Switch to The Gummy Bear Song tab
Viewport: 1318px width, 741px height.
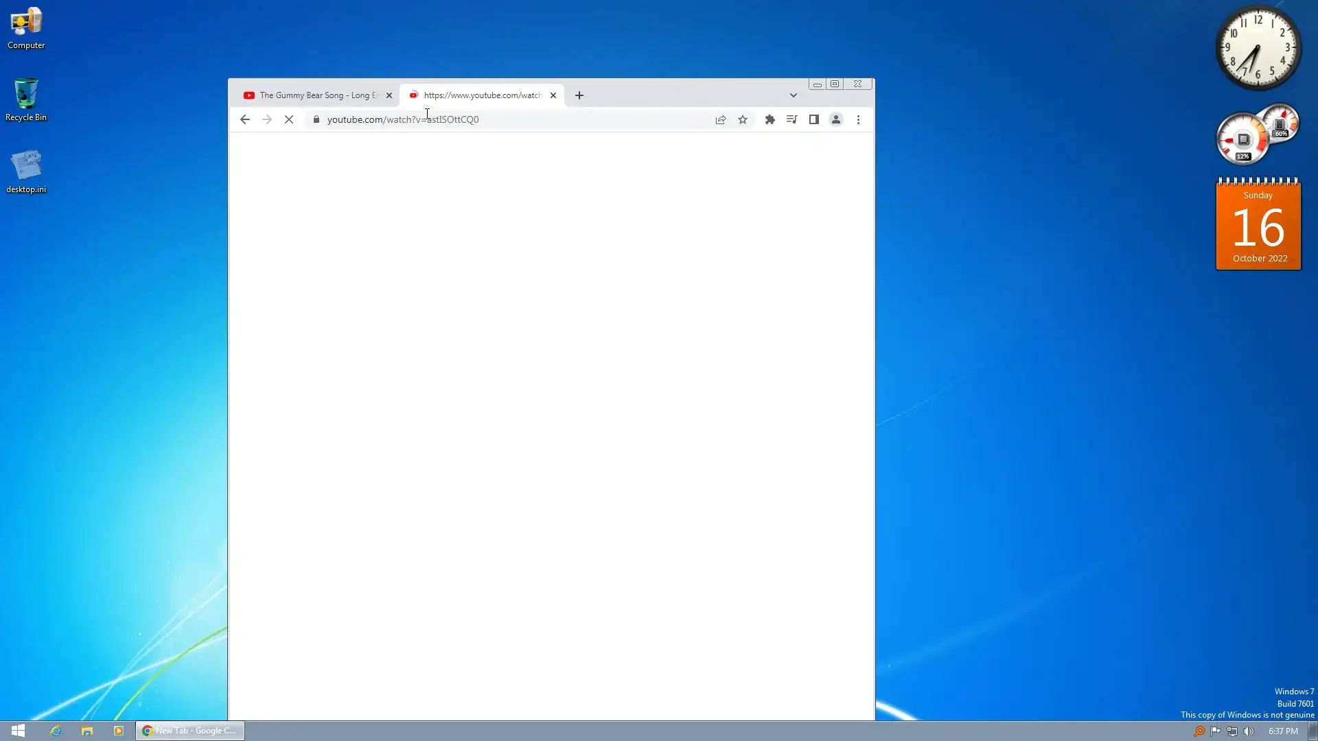312,95
